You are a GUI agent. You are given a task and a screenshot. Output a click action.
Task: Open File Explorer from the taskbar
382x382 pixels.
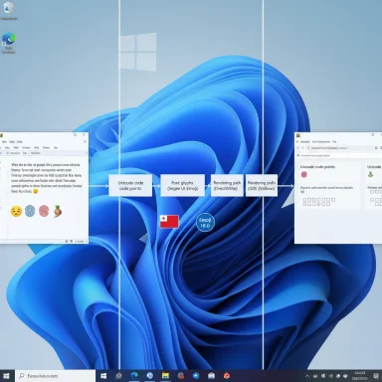tap(165, 376)
